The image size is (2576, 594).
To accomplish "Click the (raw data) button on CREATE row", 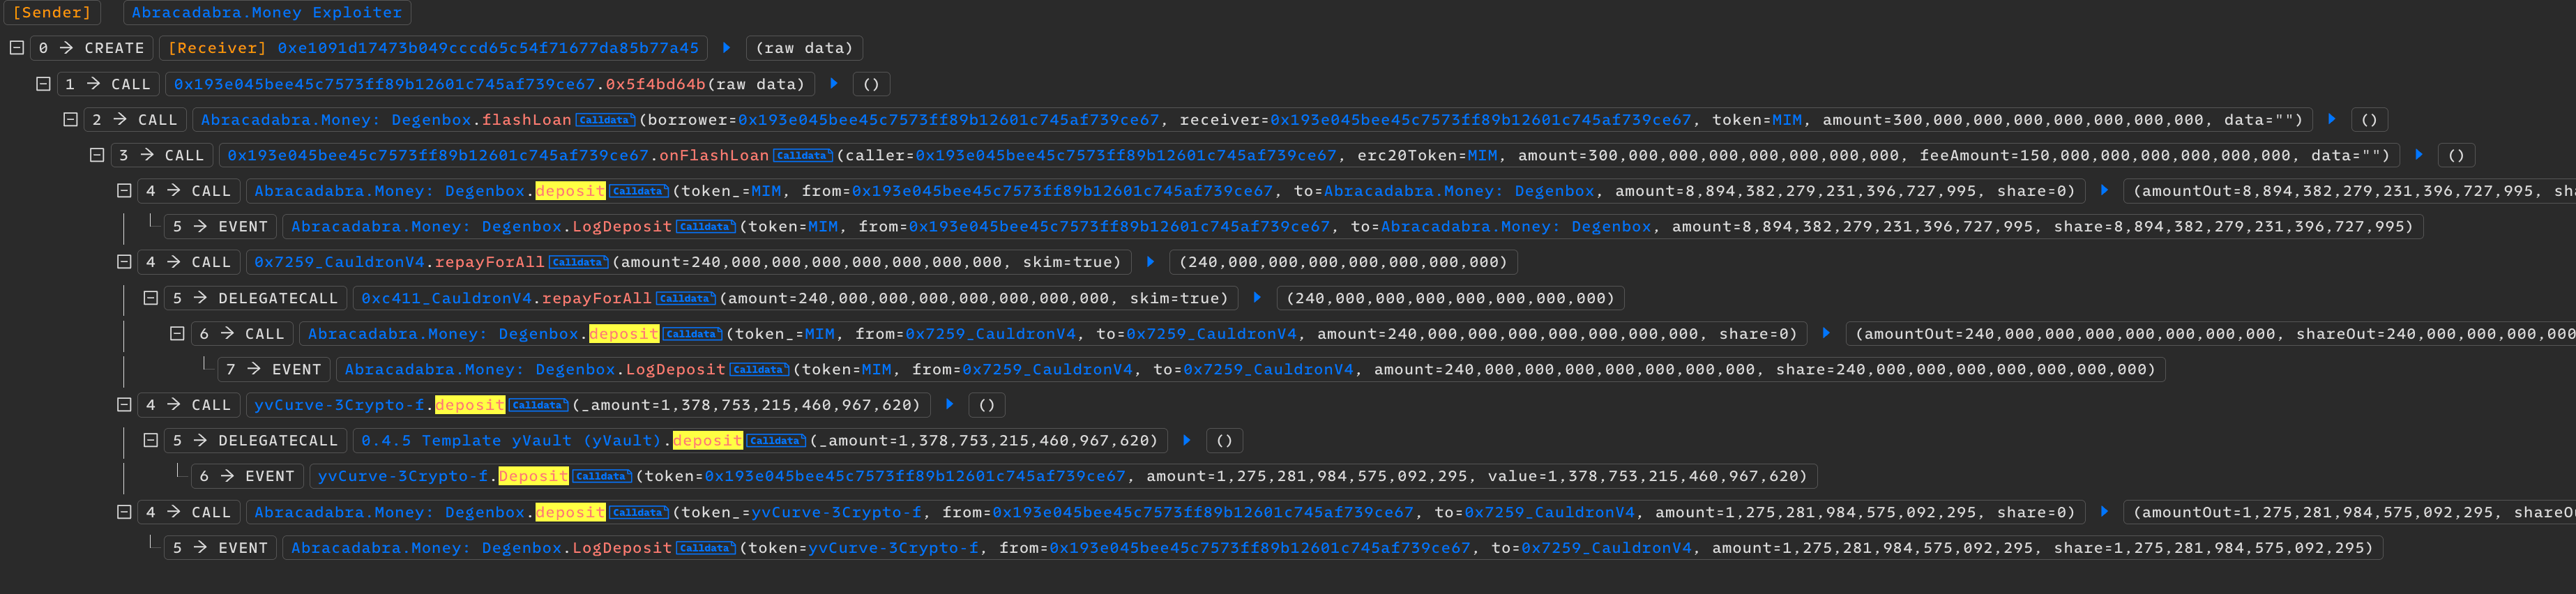I will tap(804, 48).
